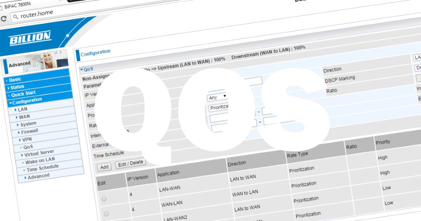Expand the LAN submenu
The image size is (421, 221).
click(22, 109)
